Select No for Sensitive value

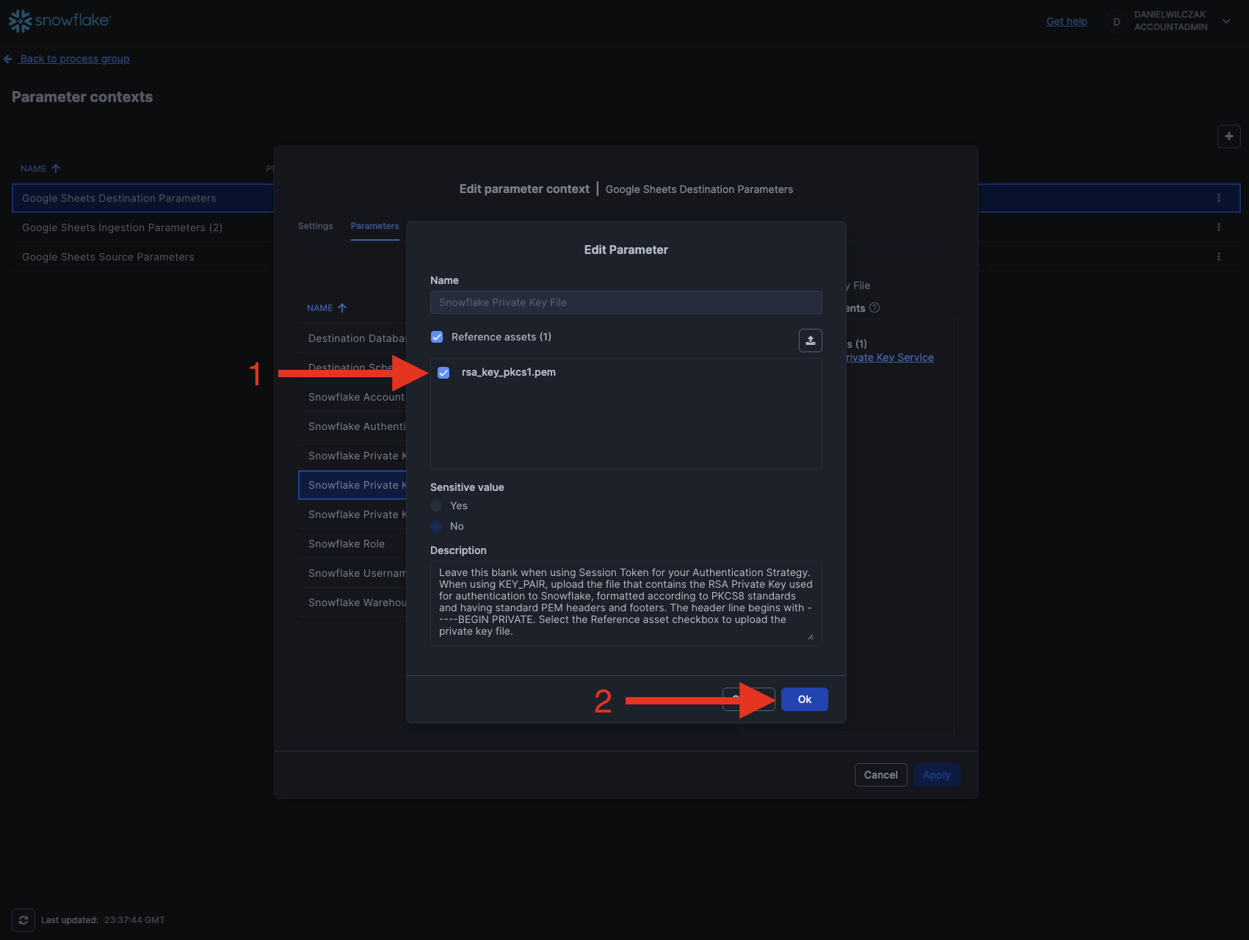click(437, 526)
